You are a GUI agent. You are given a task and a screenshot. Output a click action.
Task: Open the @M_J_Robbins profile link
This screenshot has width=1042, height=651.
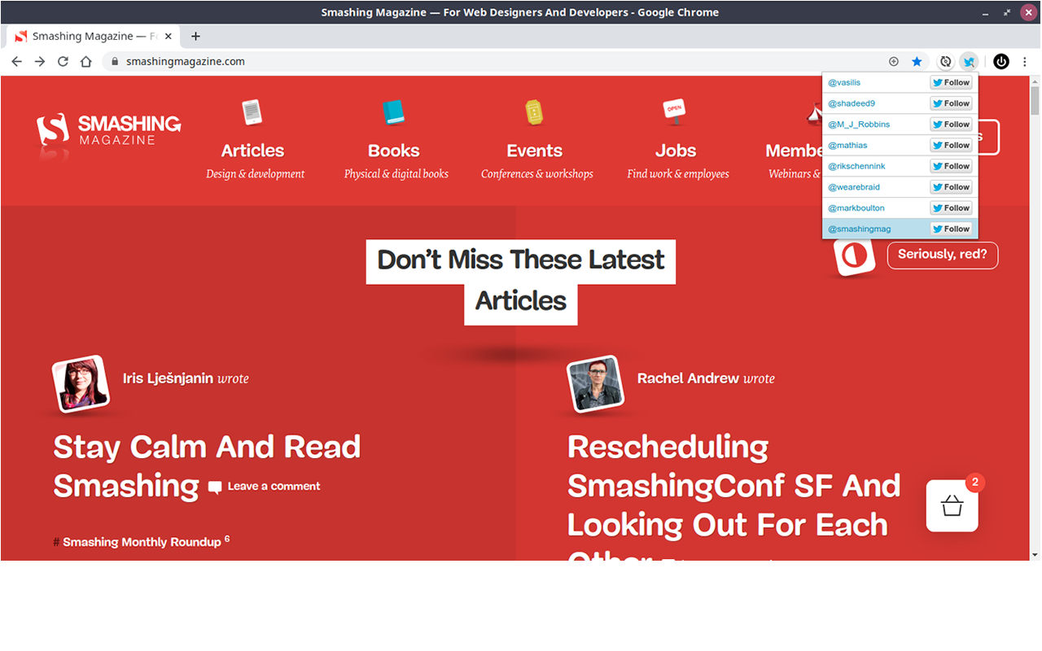tap(859, 125)
